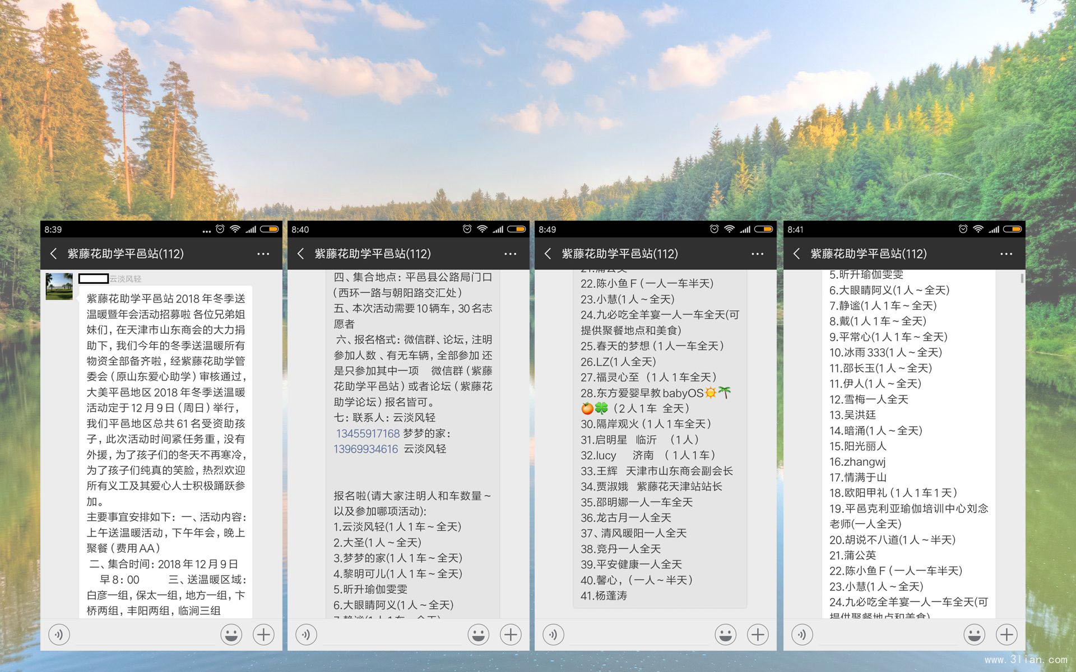Tap line '34.贾淑娥 紫藤花天津站站长'
The width and height of the screenshot is (1076, 672).
pos(651,487)
